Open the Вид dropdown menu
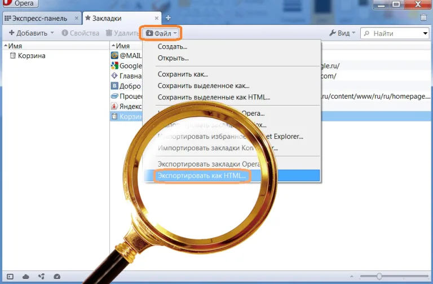Image resolution: width=433 pixels, height=284 pixels. 342,33
